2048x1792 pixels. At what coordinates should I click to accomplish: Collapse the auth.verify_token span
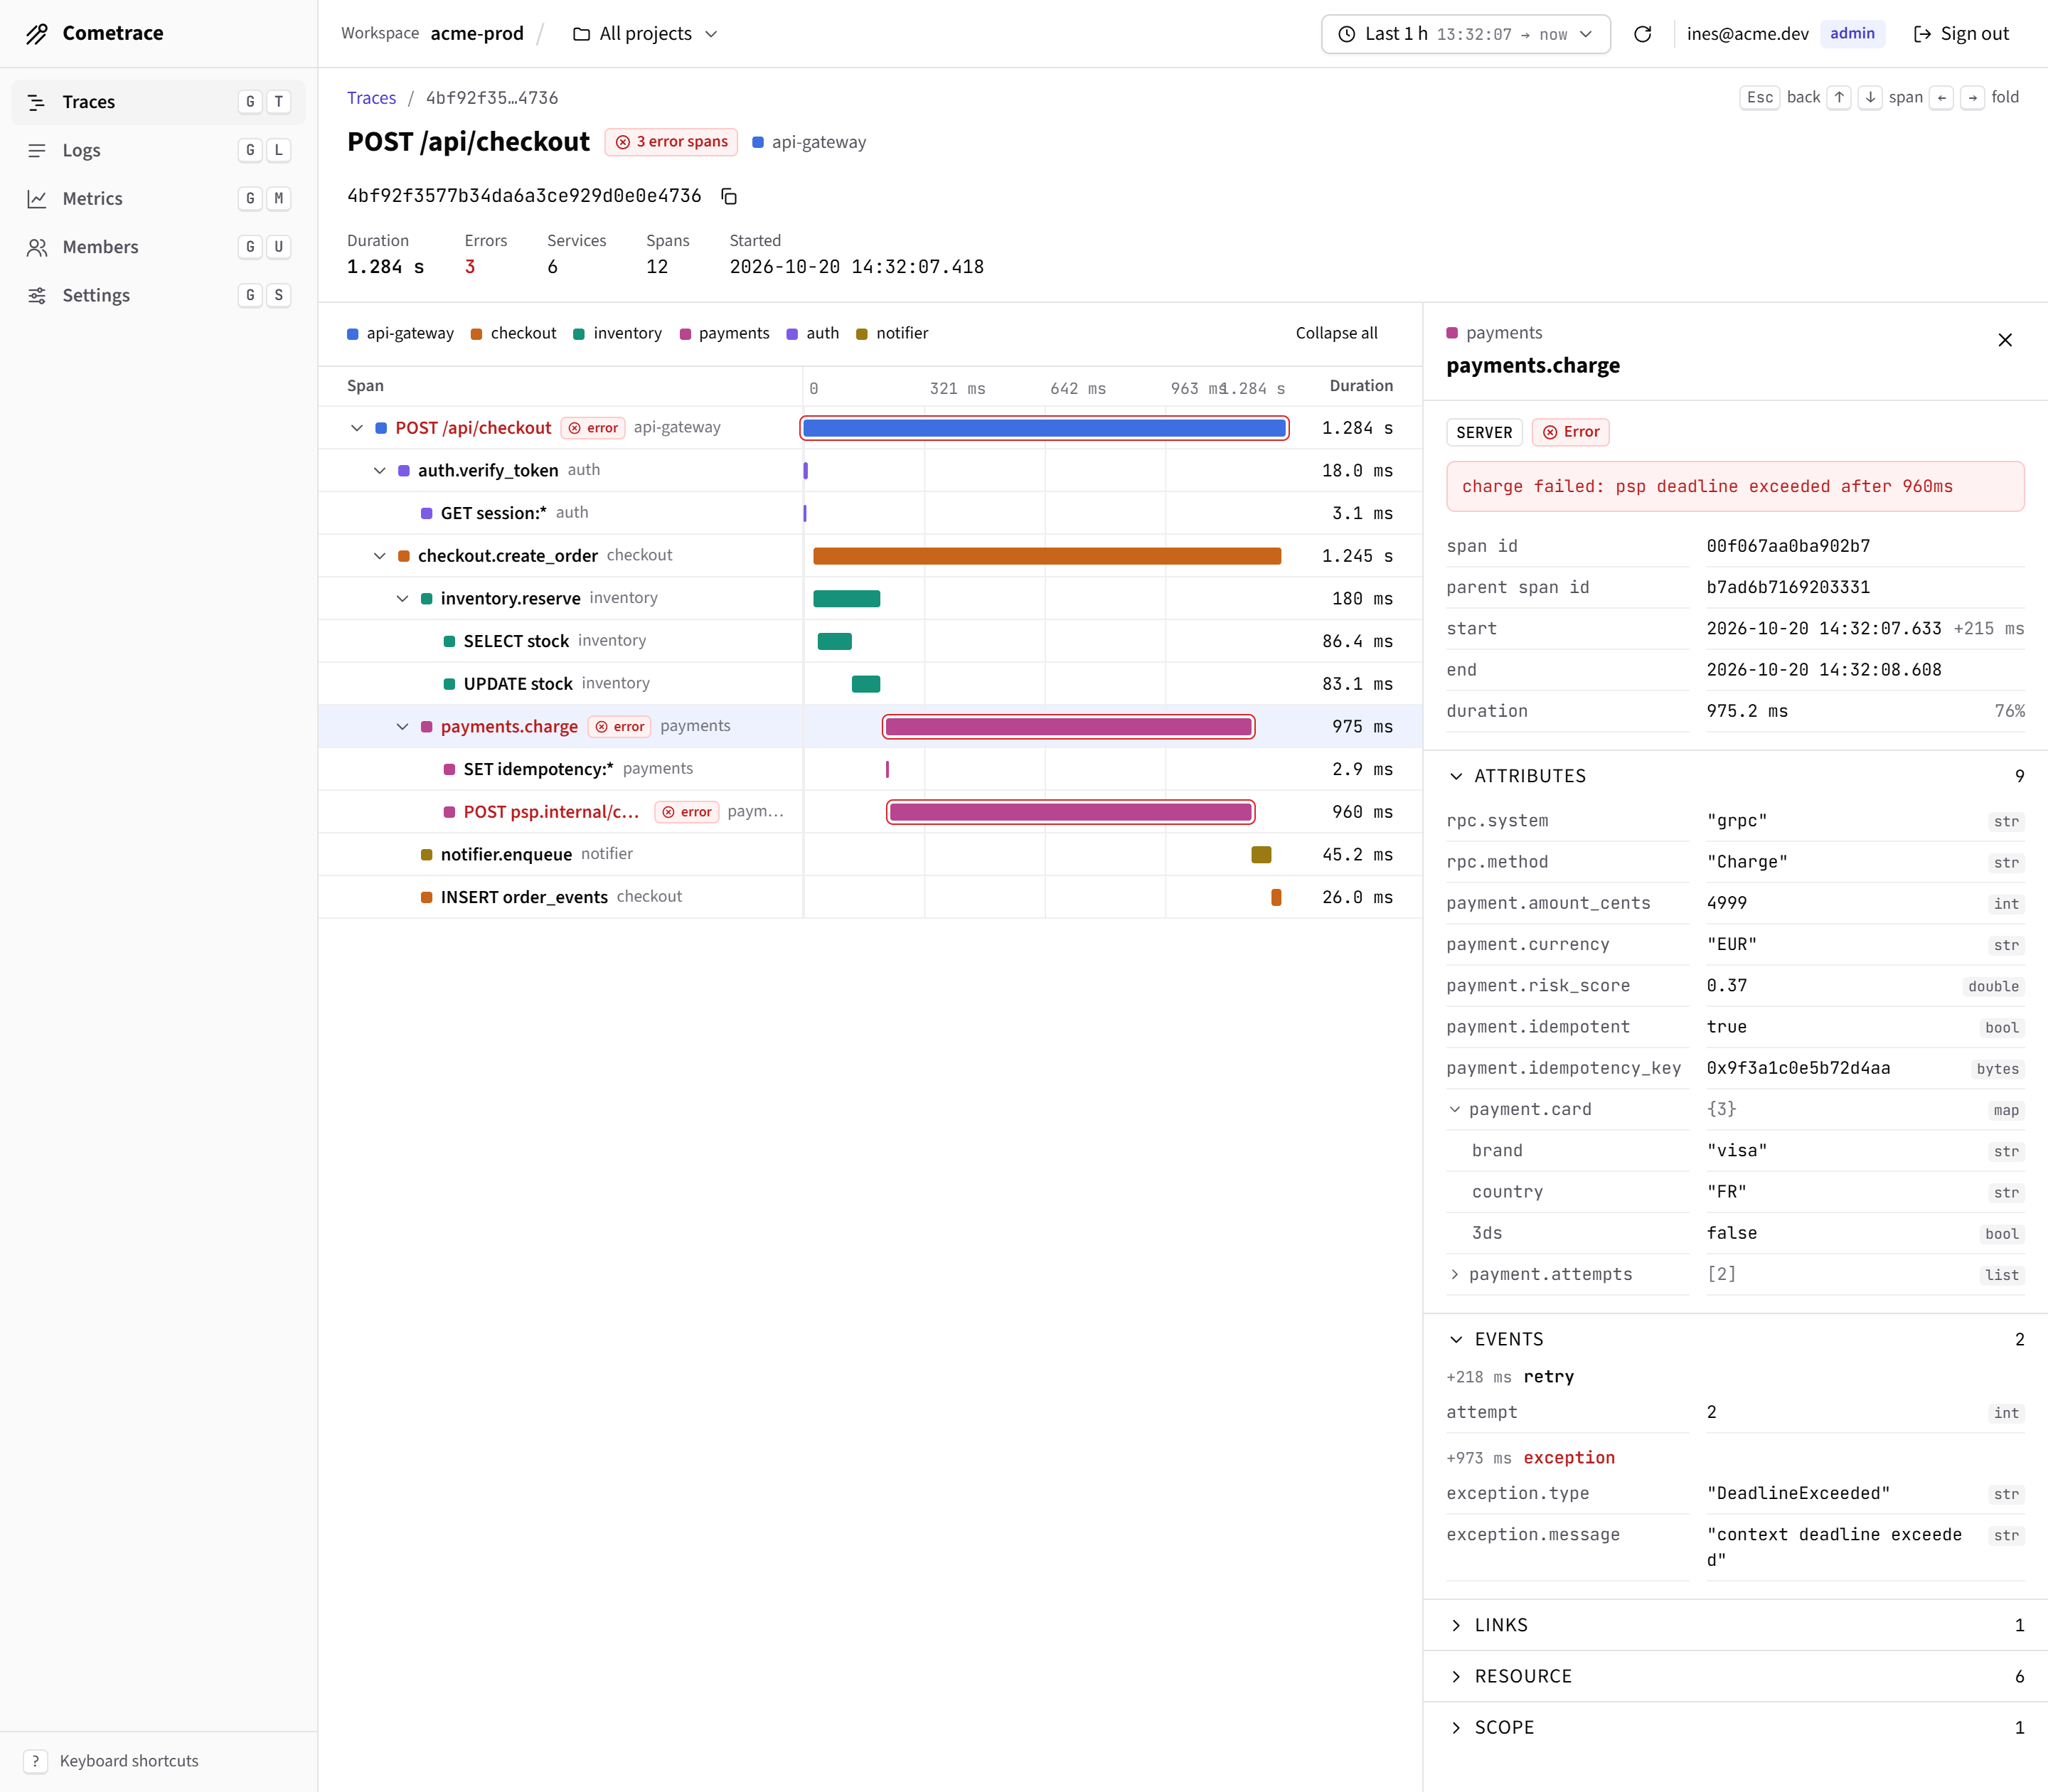click(380, 471)
